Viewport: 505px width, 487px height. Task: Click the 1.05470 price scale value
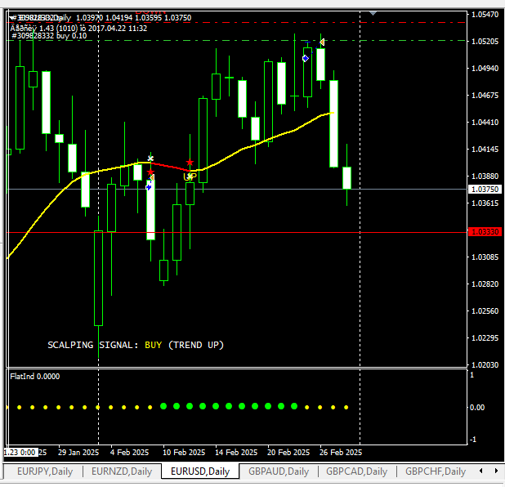(485, 14)
